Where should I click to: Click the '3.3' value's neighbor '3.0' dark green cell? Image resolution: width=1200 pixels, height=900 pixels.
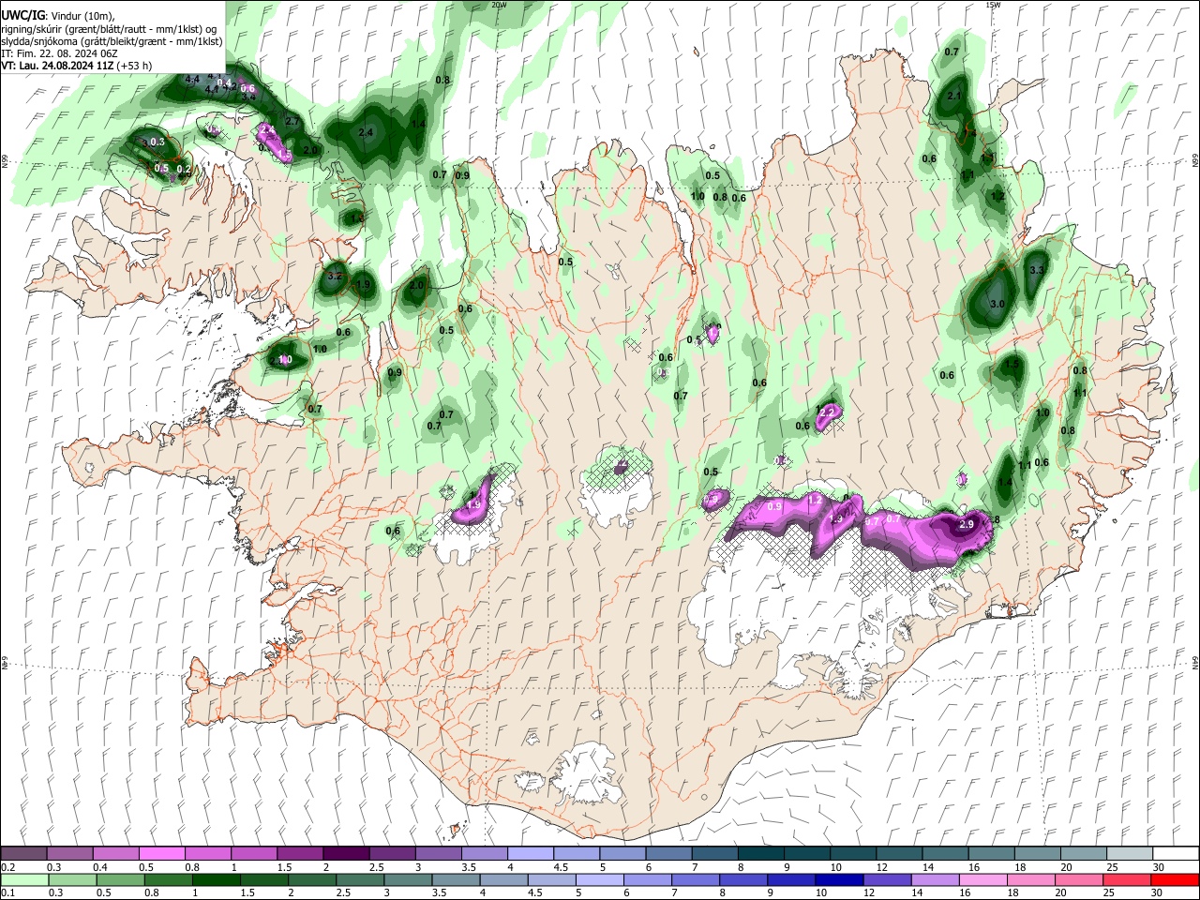997,304
